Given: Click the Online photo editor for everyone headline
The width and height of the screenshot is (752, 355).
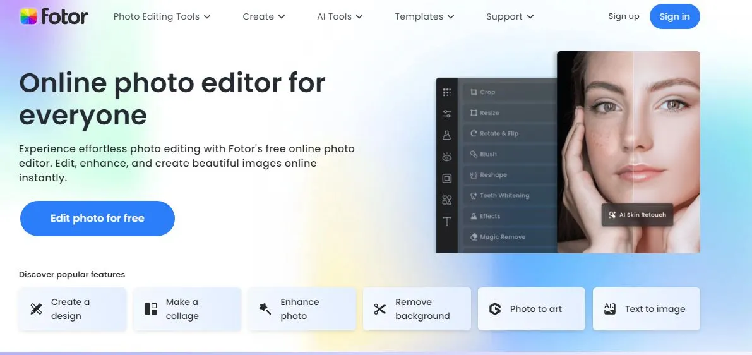Looking at the screenshot, I should click(x=172, y=99).
